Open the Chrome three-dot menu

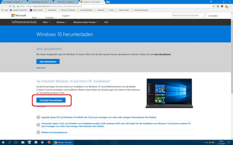(x=231, y=6)
